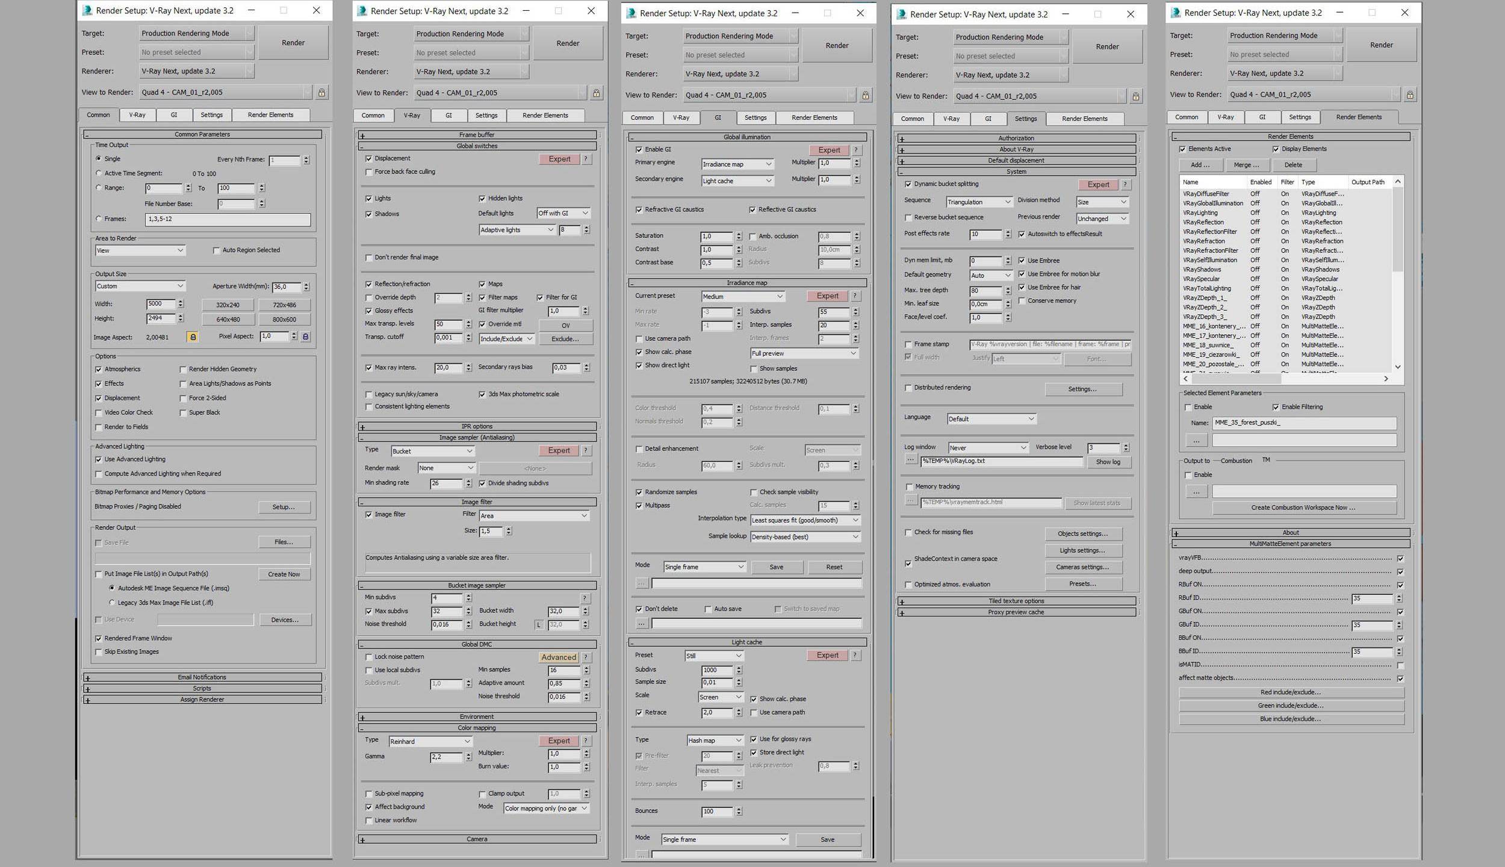Expand the Frame buffer rollout
The height and width of the screenshot is (867, 1505).
click(x=477, y=135)
